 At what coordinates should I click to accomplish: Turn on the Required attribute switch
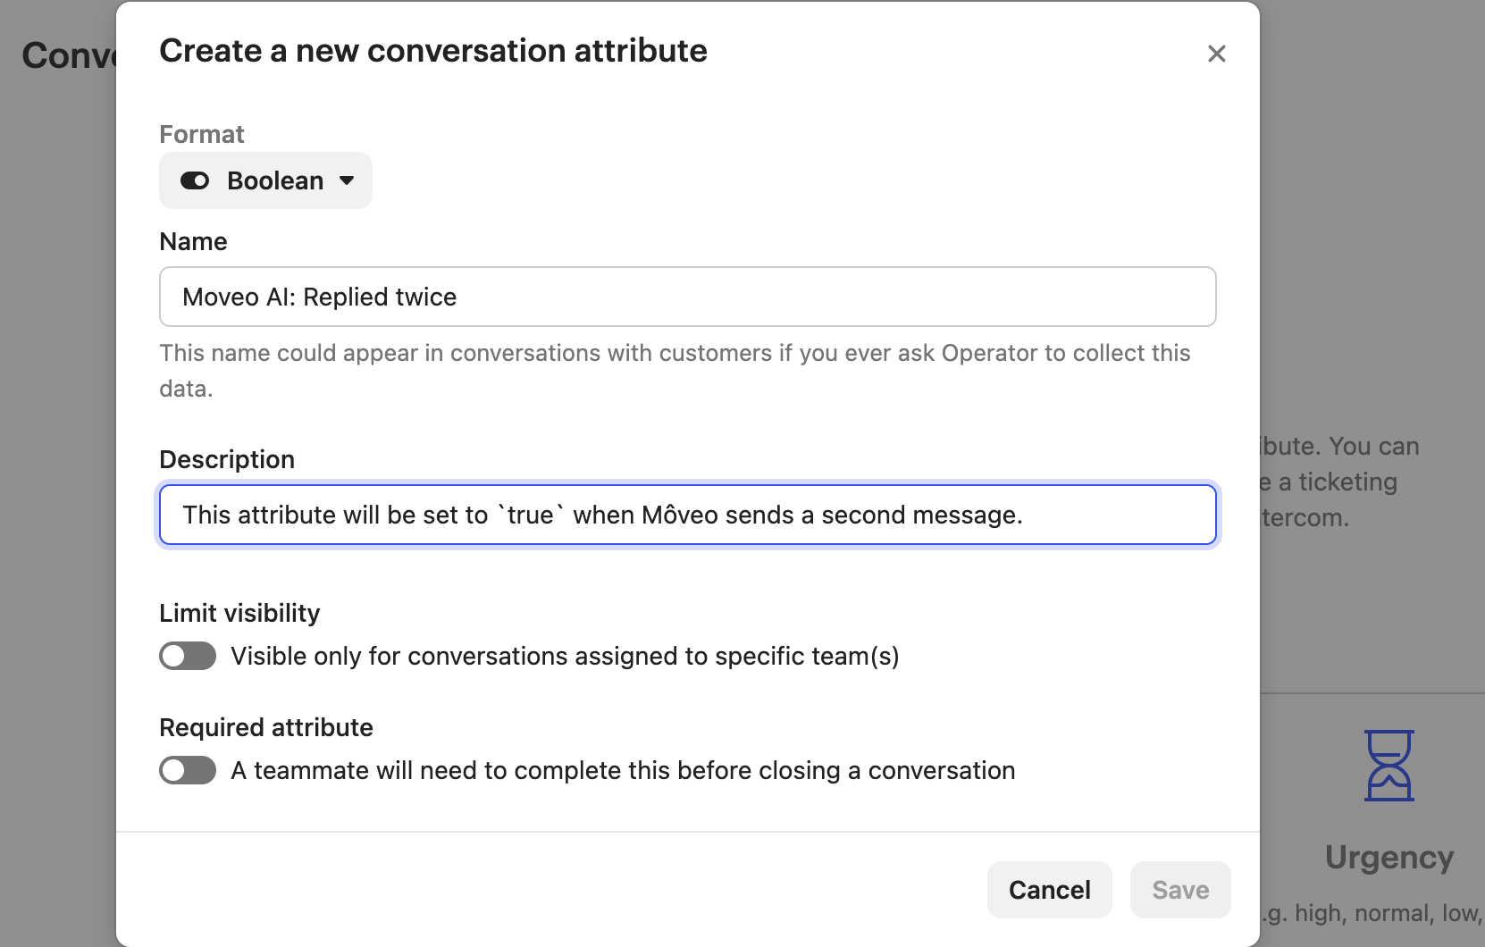point(188,770)
